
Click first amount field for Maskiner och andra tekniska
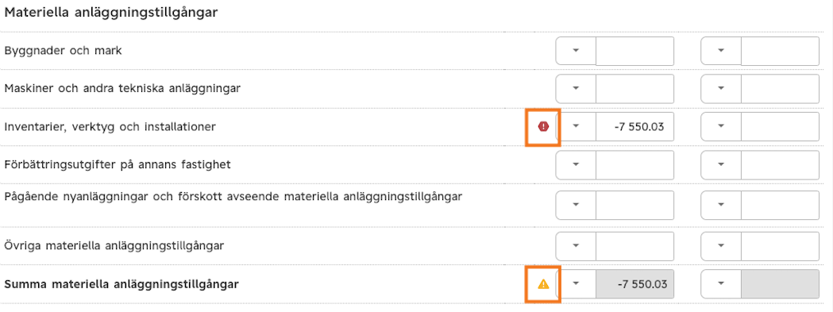(x=634, y=89)
